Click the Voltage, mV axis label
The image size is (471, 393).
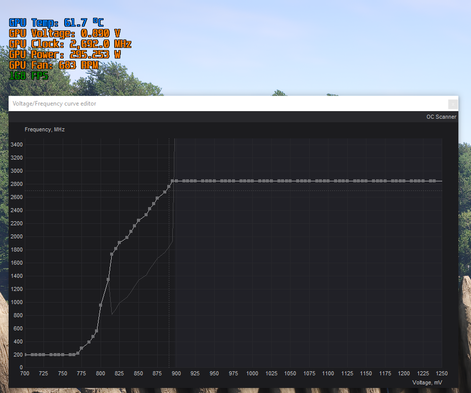[427, 382]
